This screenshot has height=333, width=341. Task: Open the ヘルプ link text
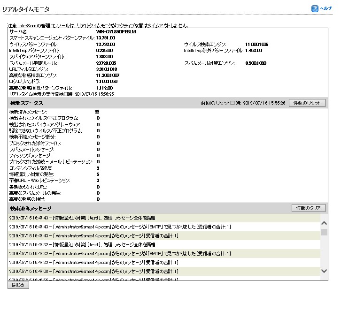(326, 8)
